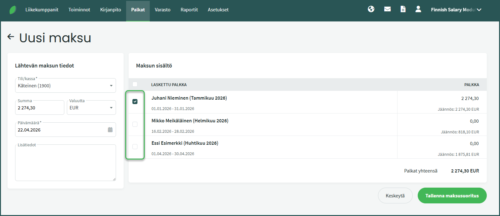Open the Raportit menu
The image size is (500, 216).
tap(189, 10)
